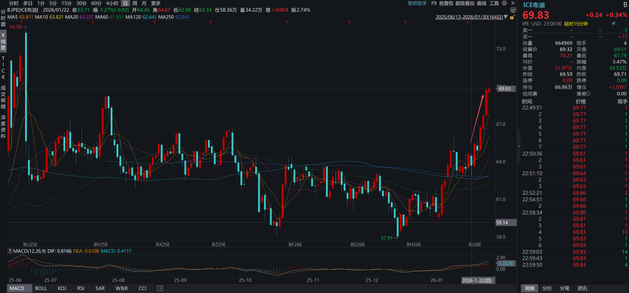Select the 15分 timeframe
The height and width of the screenshot is (293, 629).
click(67, 3)
